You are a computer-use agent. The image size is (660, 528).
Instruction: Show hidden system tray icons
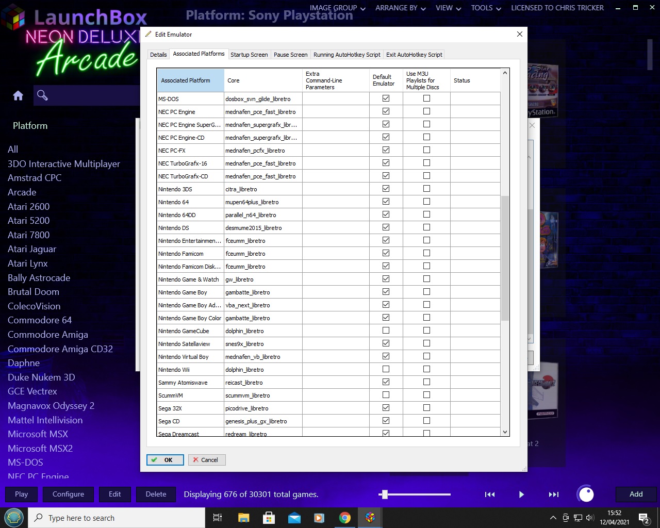coord(553,518)
